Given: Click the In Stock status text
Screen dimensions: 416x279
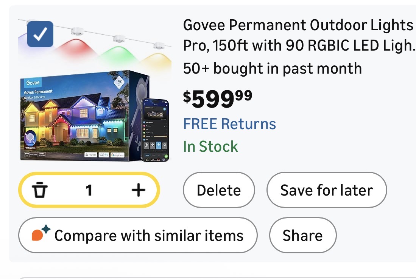Looking at the screenshot, I should tap(210, 146).
